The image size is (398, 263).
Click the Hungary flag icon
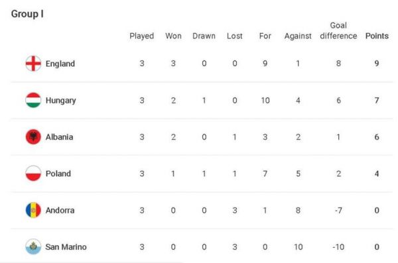tap(33, 100)
